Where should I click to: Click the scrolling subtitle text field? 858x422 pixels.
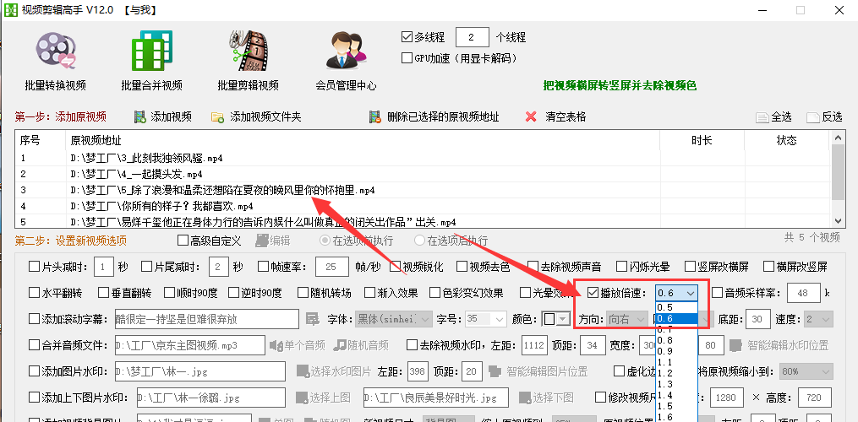click(x=207, y=319)
